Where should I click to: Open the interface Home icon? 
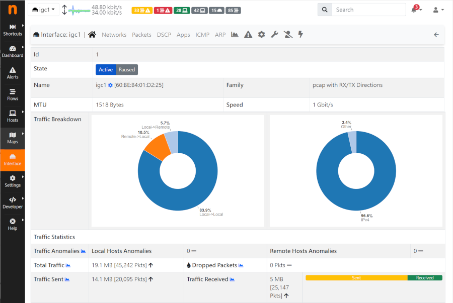[92, 35]
